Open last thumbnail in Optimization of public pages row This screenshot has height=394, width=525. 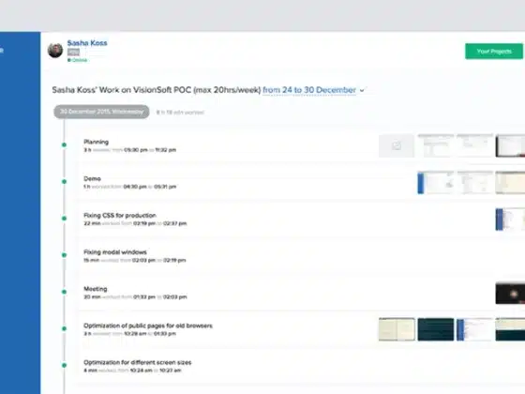[510, 329]
